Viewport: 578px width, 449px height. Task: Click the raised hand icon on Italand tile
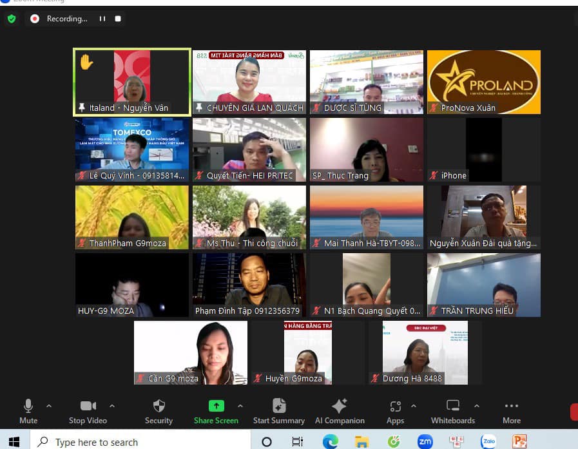[x=86, y=62]
